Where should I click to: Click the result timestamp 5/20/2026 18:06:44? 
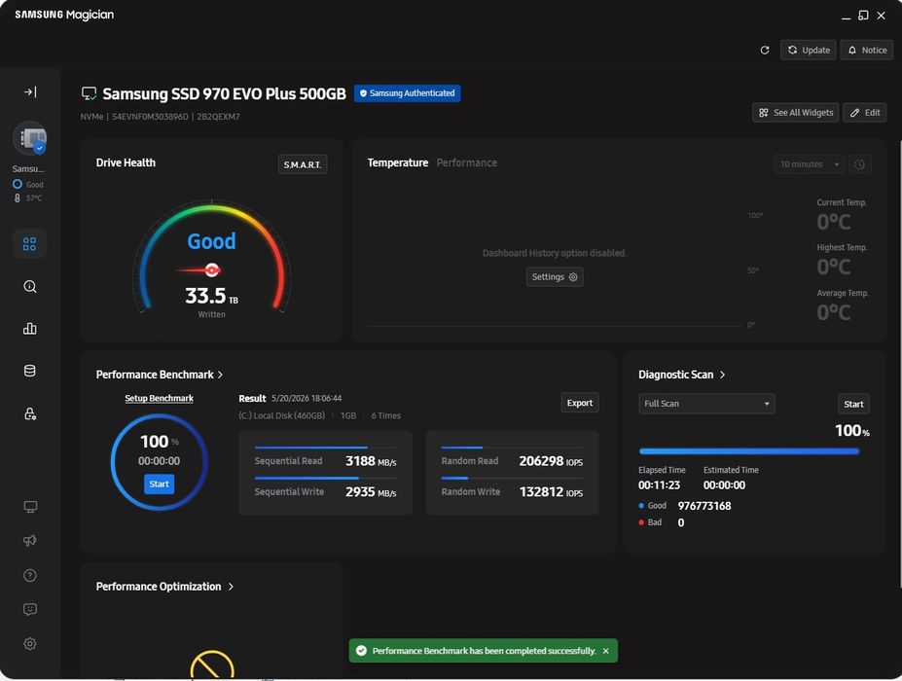click(307, 398)
